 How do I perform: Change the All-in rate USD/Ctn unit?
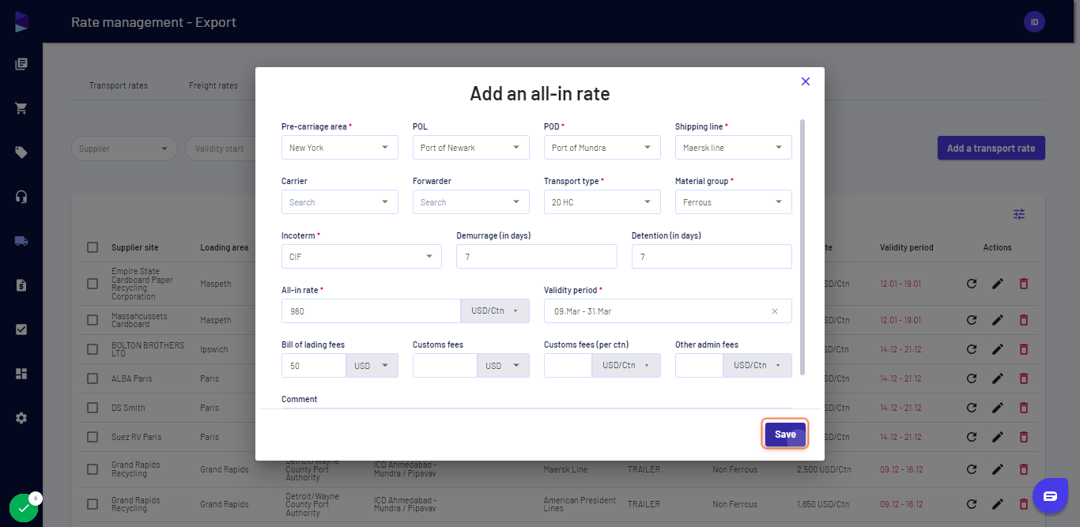click(x=495, y=311)
